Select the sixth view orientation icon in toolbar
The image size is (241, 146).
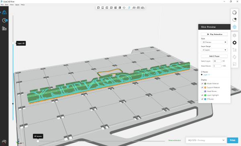(120, 8)
